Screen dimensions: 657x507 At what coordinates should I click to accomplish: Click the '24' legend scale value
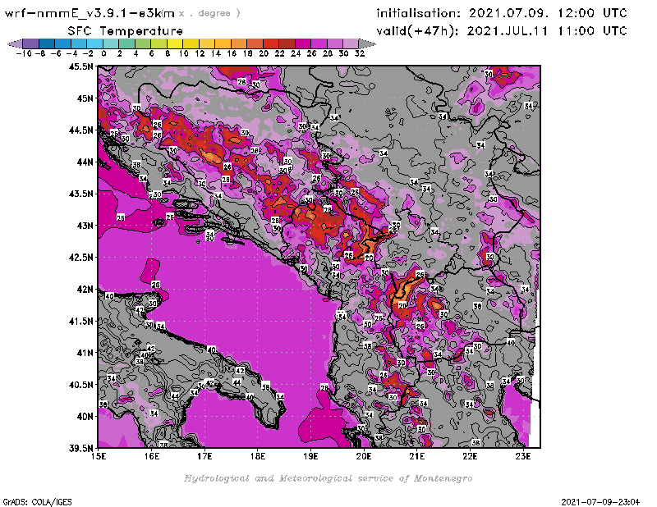click(x=296, y=53)
